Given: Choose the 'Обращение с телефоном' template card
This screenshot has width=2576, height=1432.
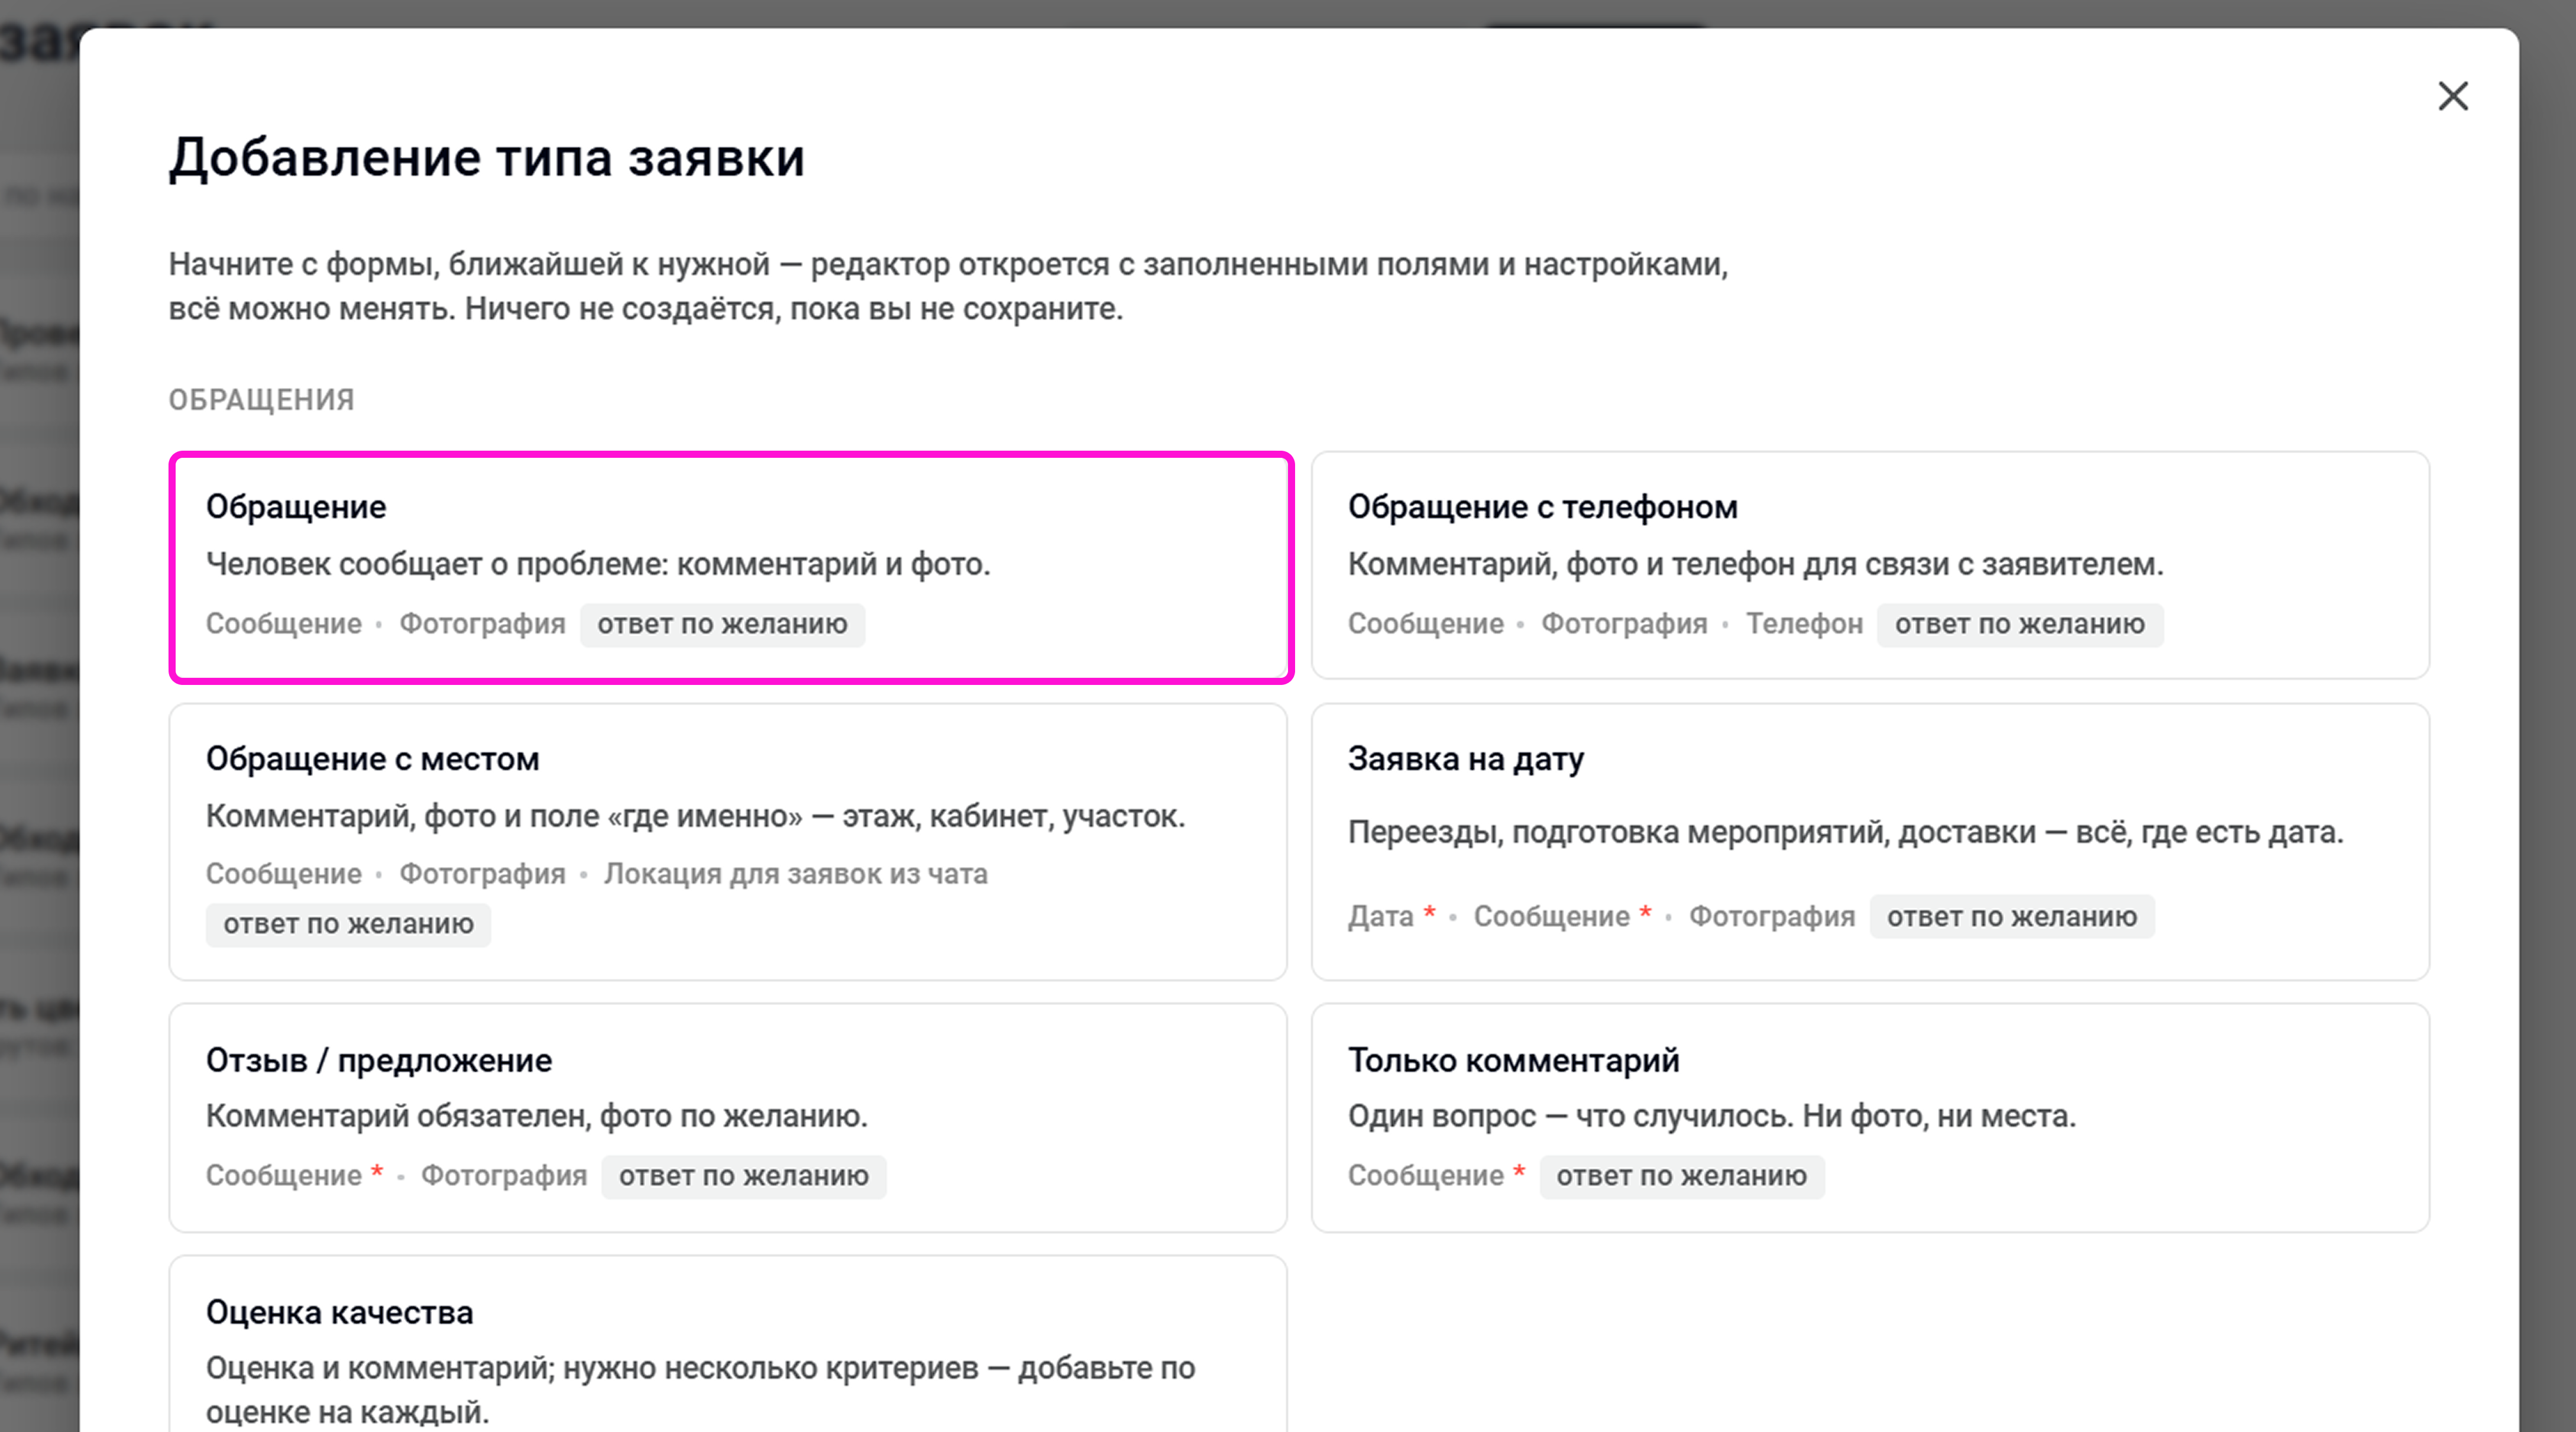Looking at the screenshot, I should 1870,565.
